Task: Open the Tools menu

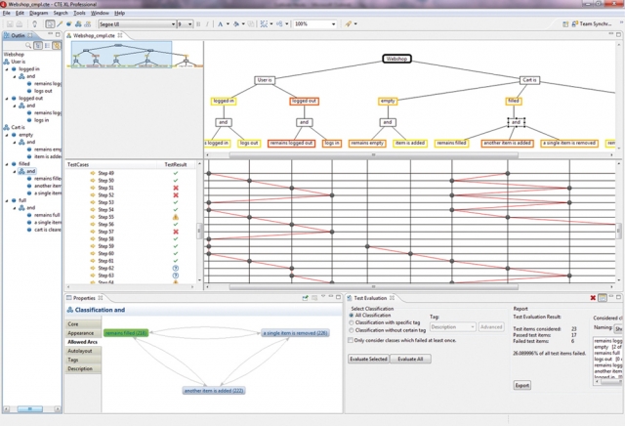Action: 79,13
